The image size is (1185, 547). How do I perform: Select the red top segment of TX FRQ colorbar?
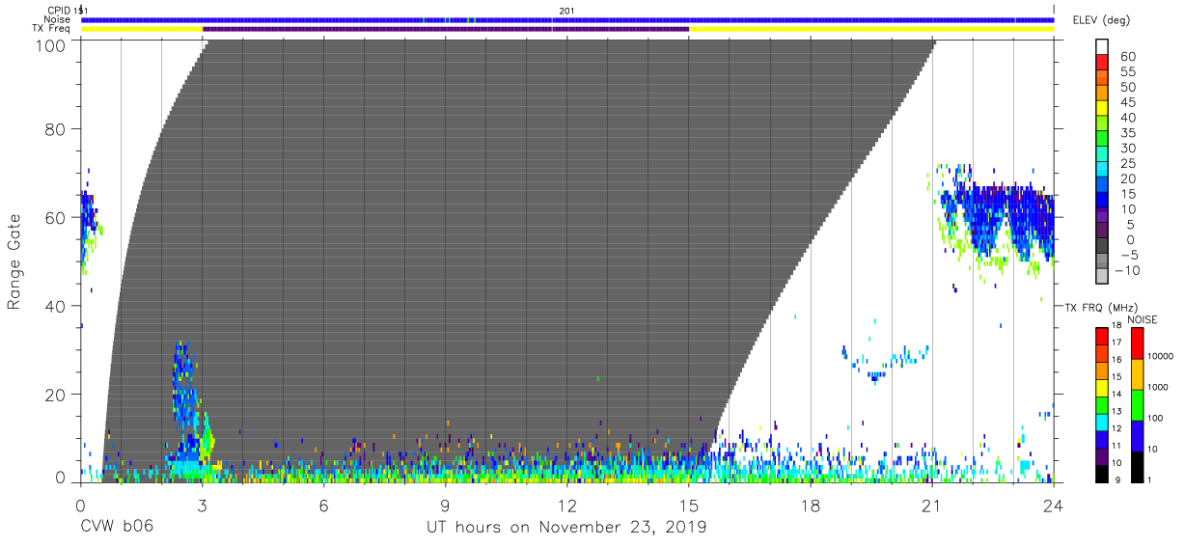[x=1102, y=336]
